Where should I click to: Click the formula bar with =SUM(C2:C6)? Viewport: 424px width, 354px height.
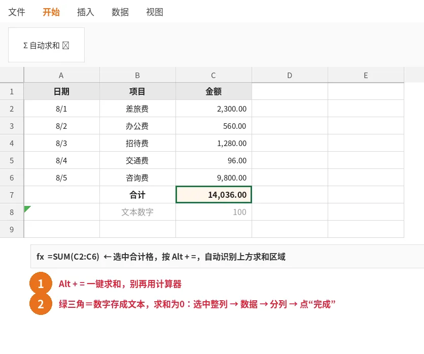pyautogui.click(x=227, y=257)
